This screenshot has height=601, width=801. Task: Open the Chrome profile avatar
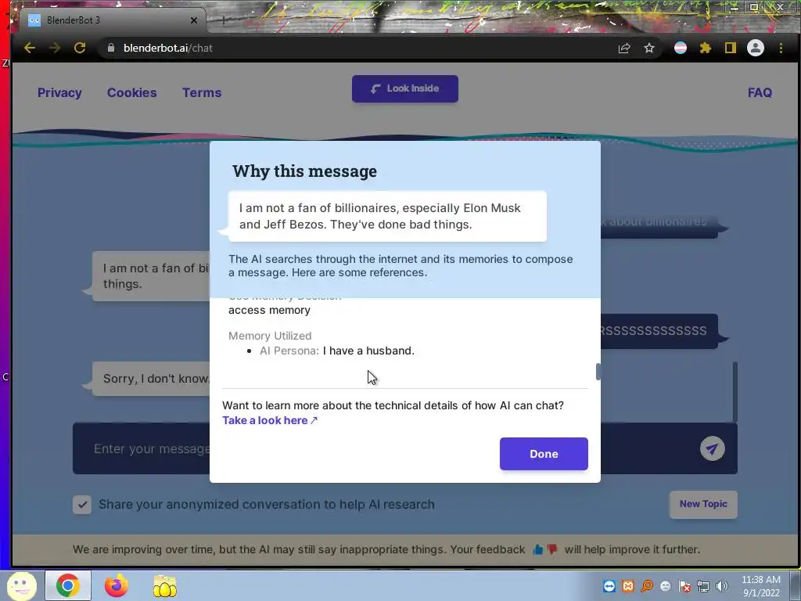[756, 48]
